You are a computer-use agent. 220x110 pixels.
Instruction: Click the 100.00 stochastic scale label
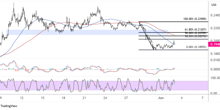click(x=215, y=78)
